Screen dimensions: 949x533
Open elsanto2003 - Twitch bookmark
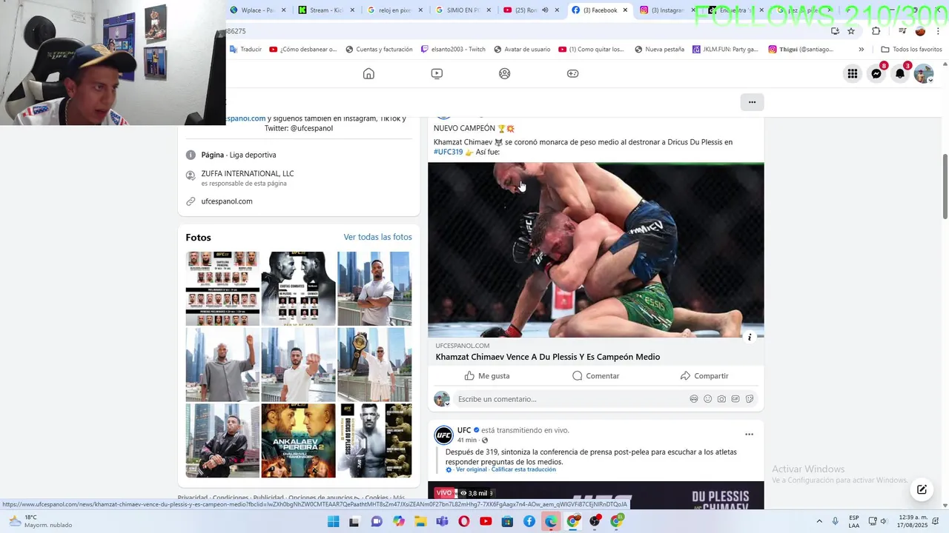[x=453, y=50]
